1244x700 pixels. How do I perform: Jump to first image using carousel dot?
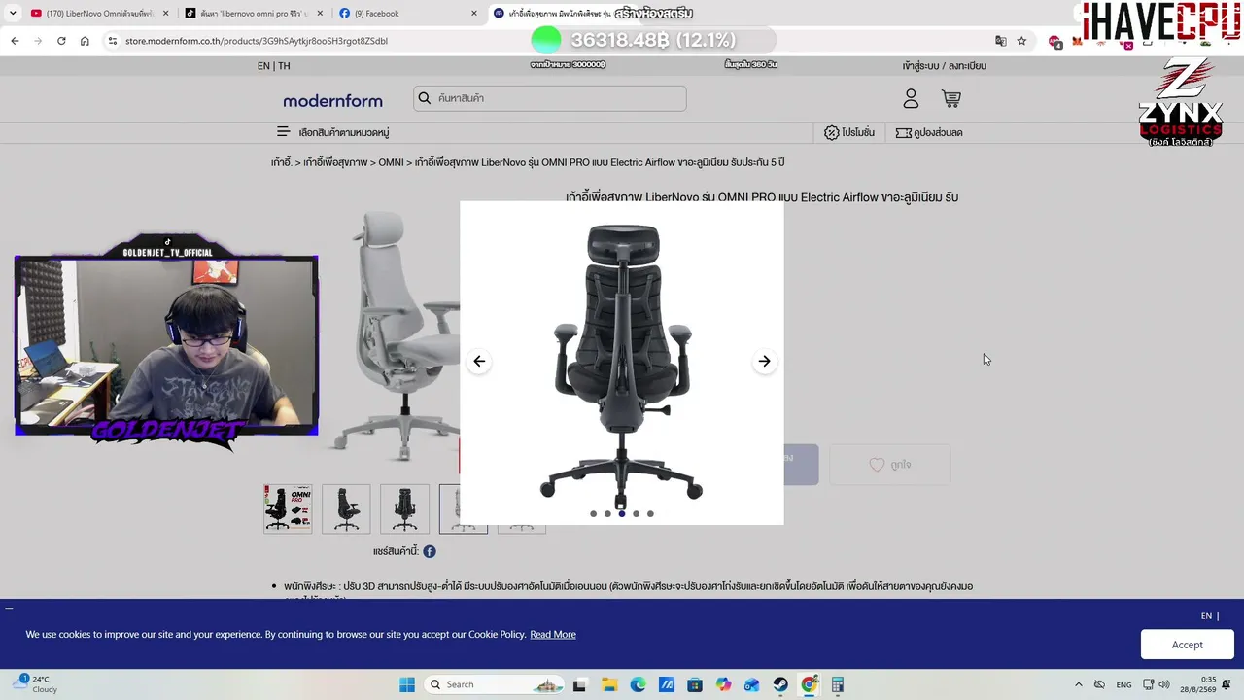pyautogui.click(x=594, y=513)
